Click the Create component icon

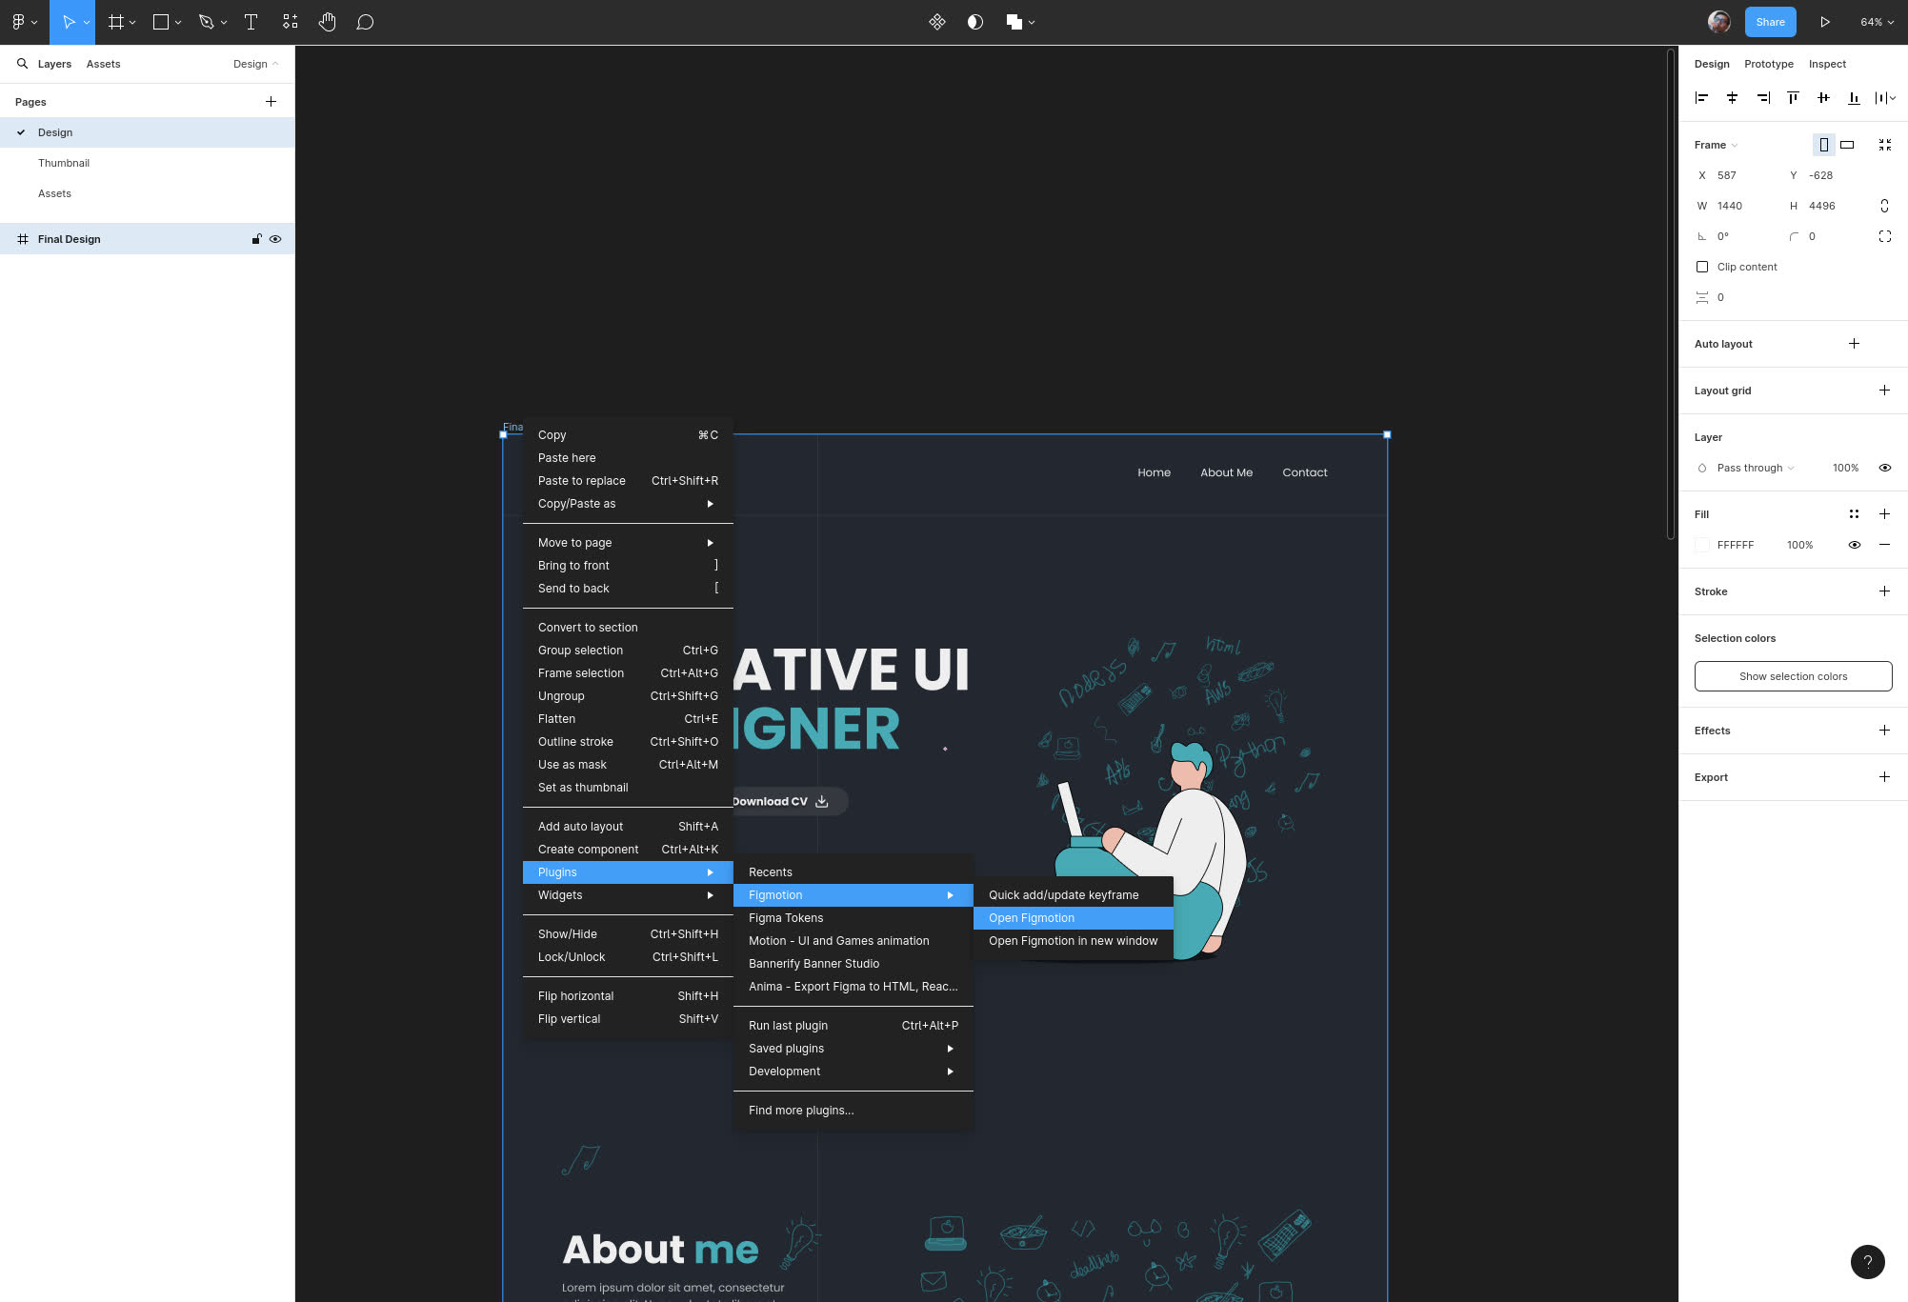coord(937,22)
